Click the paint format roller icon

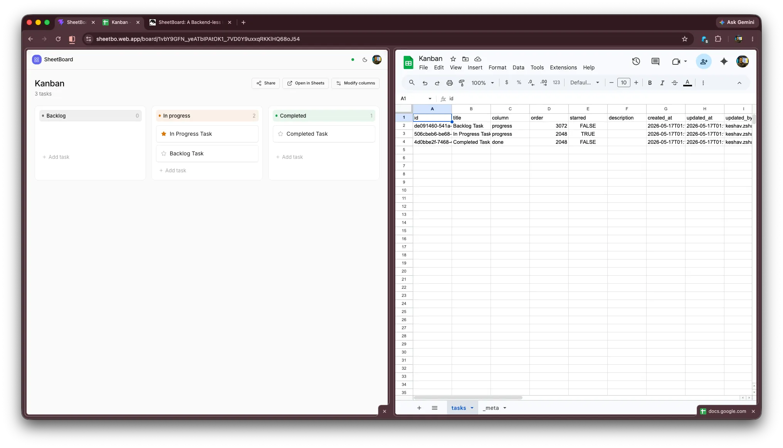pos(462,83)
